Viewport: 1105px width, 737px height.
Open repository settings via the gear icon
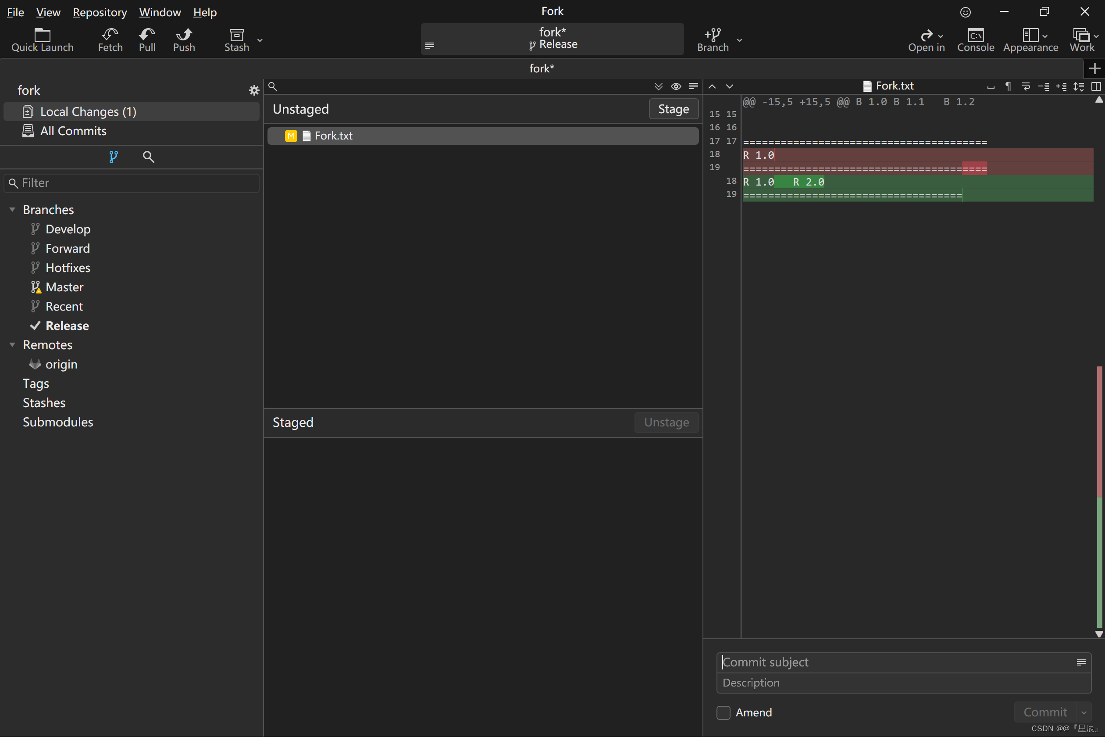coord(254,90)
